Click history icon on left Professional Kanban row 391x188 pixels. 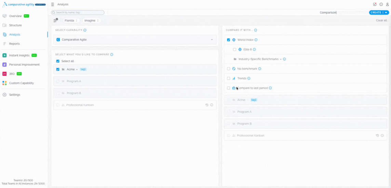[207, 105]
